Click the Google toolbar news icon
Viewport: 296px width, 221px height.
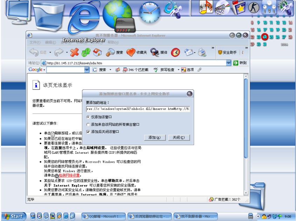point(118,70)
